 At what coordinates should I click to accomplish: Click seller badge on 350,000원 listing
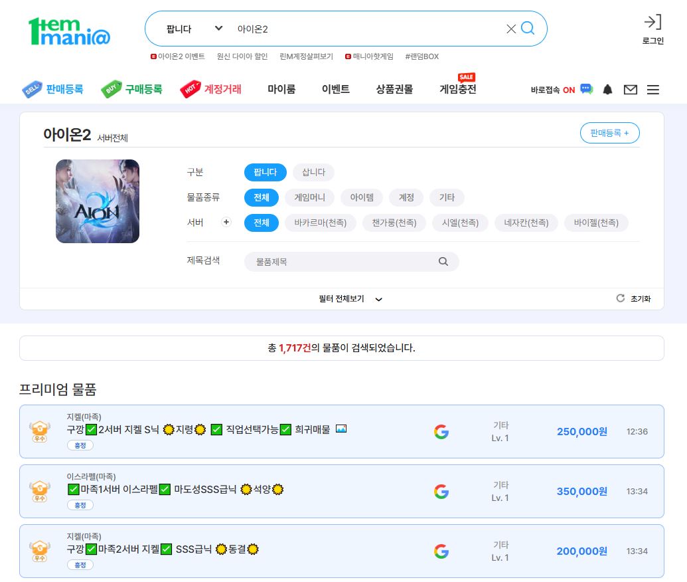coord(39,491)
